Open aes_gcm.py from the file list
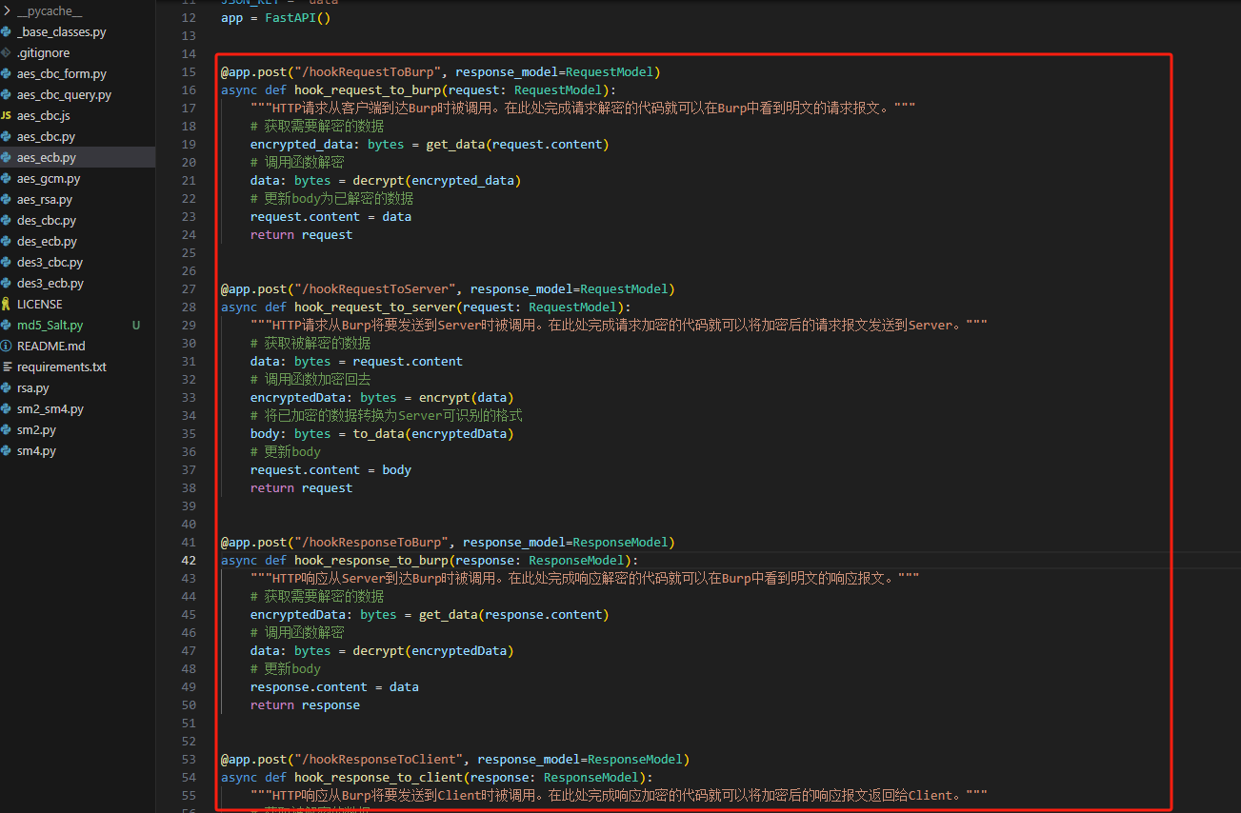 48,179
